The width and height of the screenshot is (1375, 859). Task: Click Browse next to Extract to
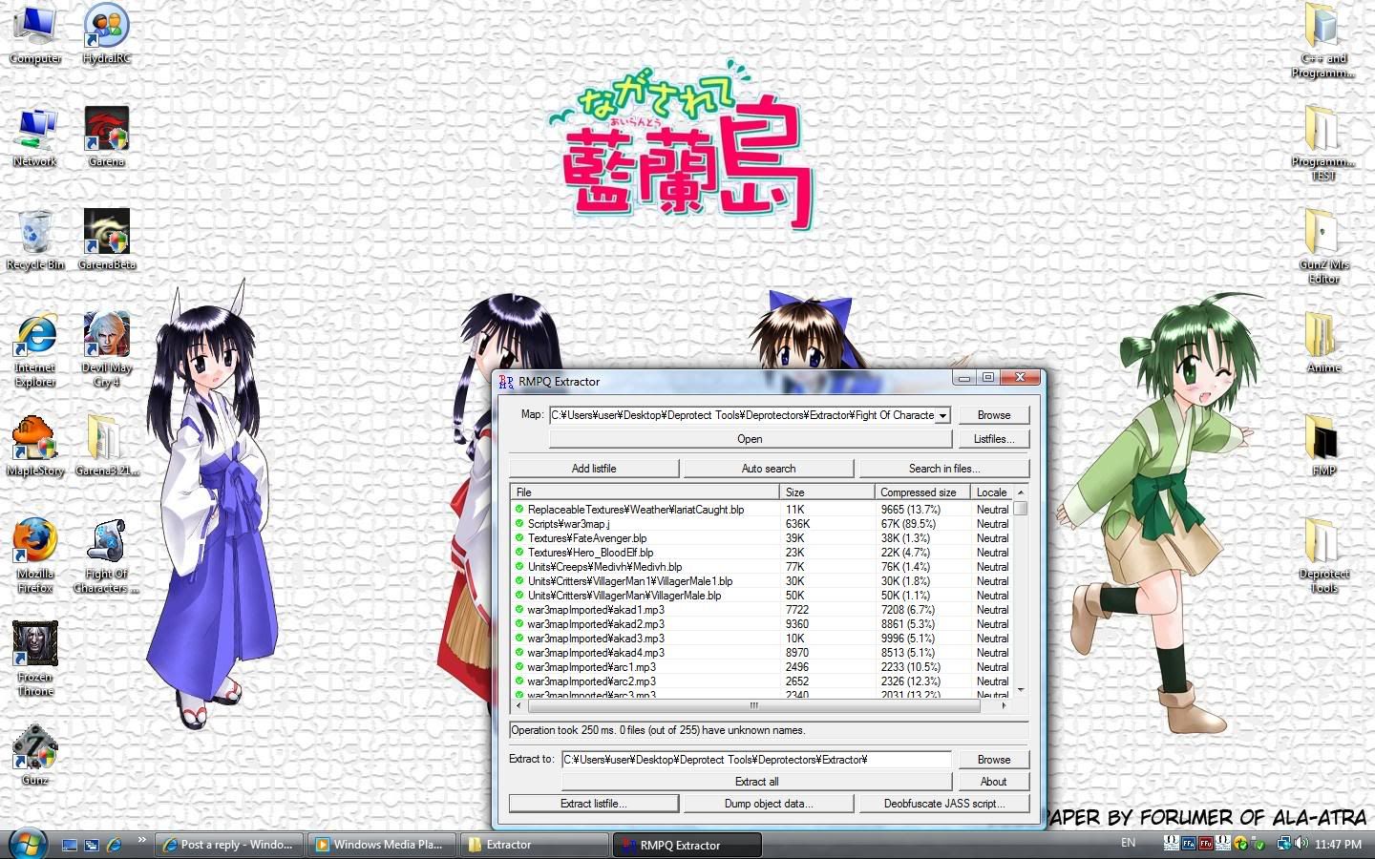993,760
